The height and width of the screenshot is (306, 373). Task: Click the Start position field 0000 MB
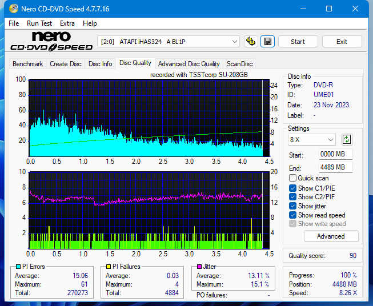coord(335,154)
